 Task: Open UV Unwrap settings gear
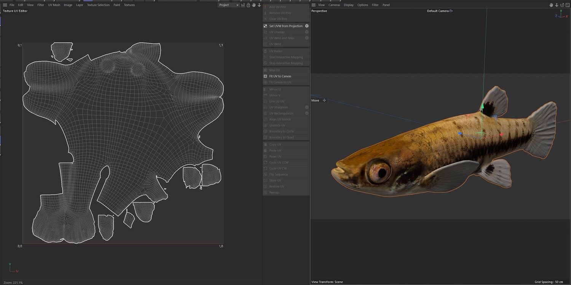(307, 32)
